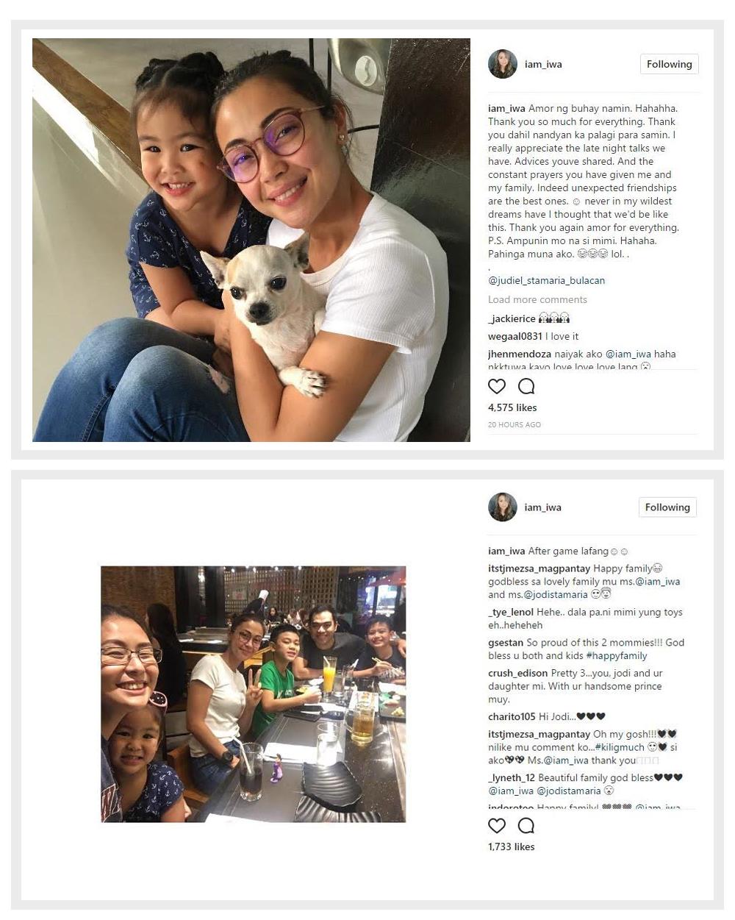The width and height of the screenshot is (735, 920).
Task: Toggle Following button on second post
Action: click(667, 507)
